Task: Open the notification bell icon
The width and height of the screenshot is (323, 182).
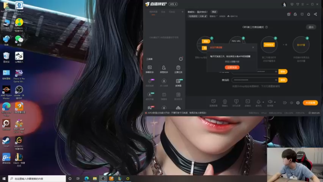Action: [x=308, y=14]
